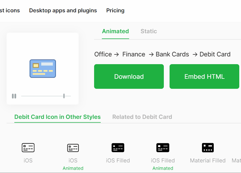Open Debit Card Icon in Other Styles tab
This screenshot has width=241, height=173.
[x=57, y=117]
